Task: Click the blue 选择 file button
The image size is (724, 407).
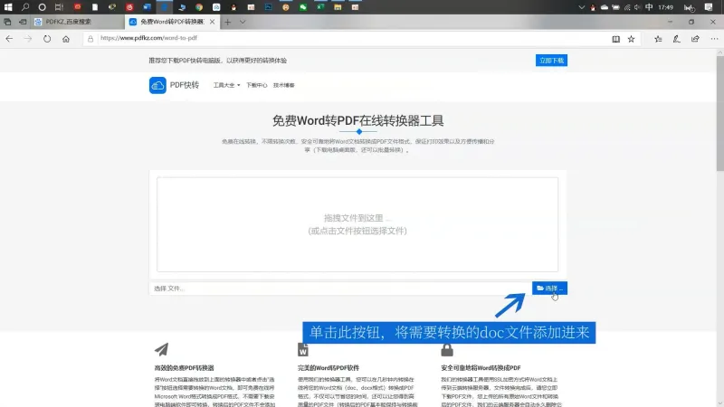Action: (x=549, y=289)
